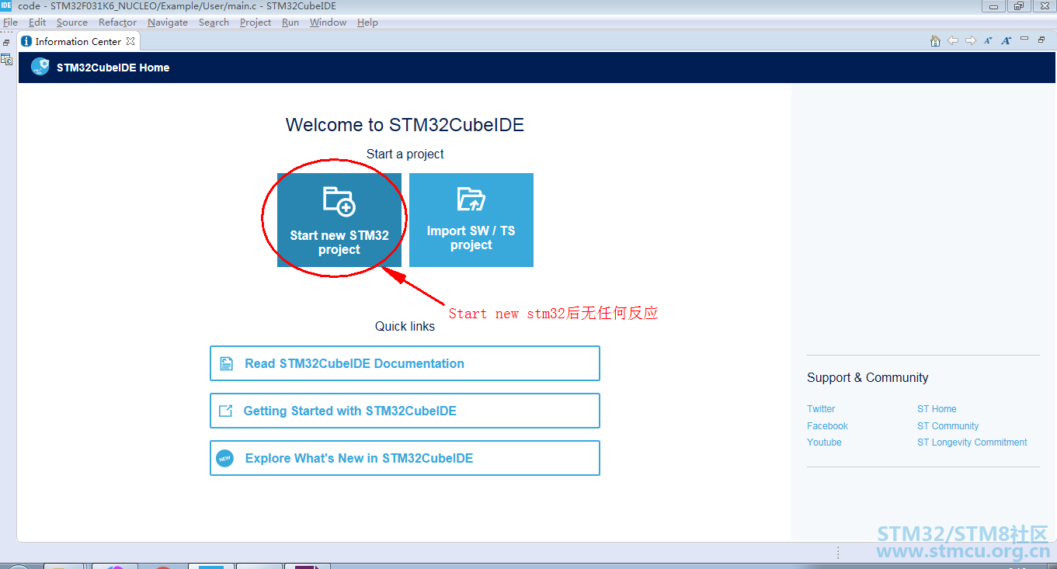
Task: Open the Twitter link
Action: point(821,409)
